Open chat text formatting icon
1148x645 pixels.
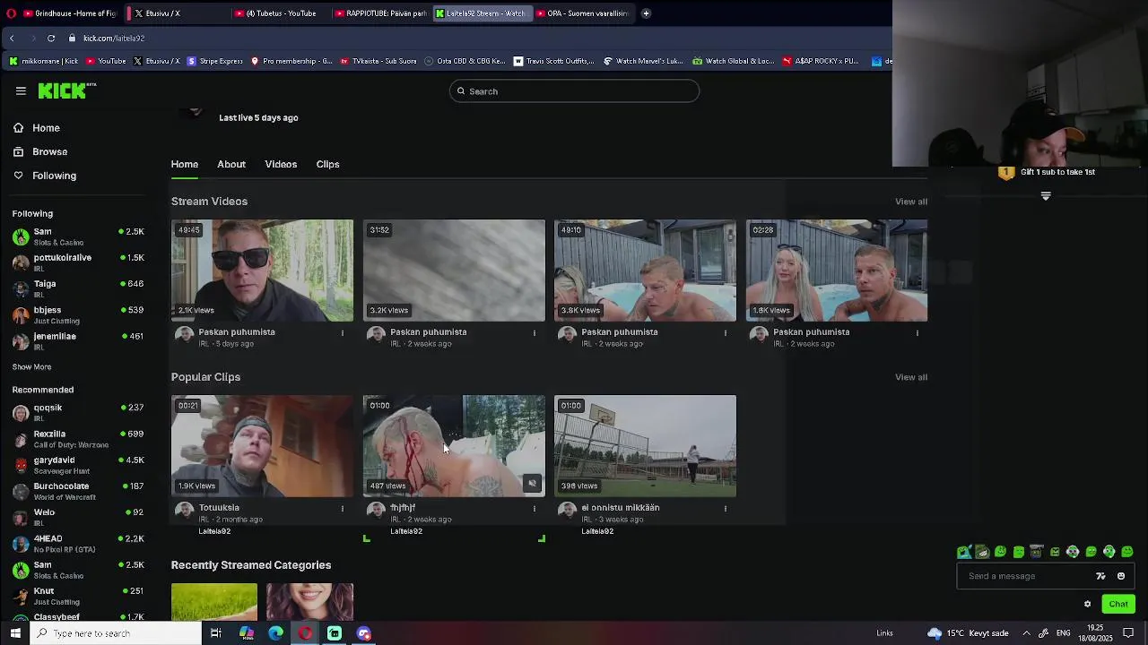click(x=1101, y=576)
